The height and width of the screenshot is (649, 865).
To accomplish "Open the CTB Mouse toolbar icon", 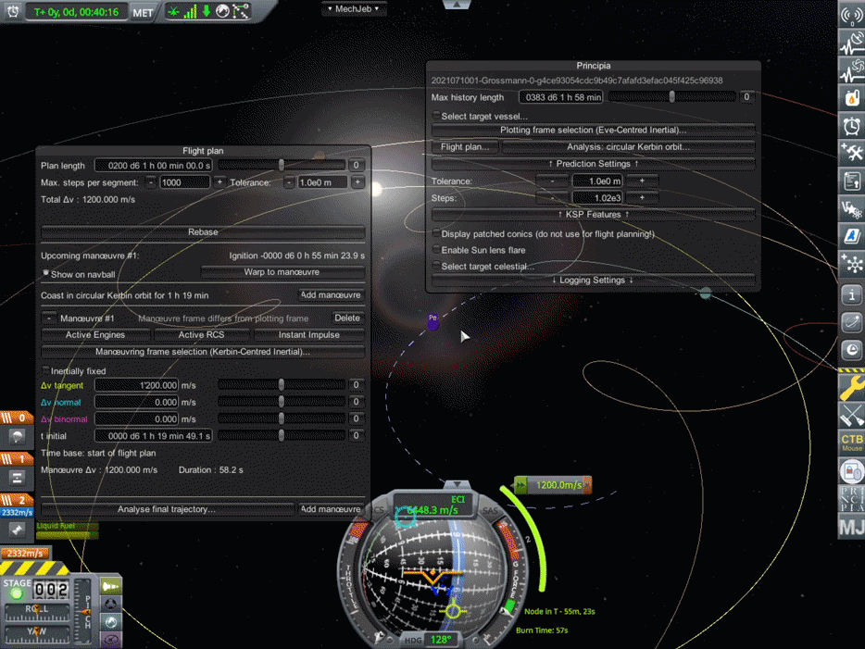I will coord(852,444).
